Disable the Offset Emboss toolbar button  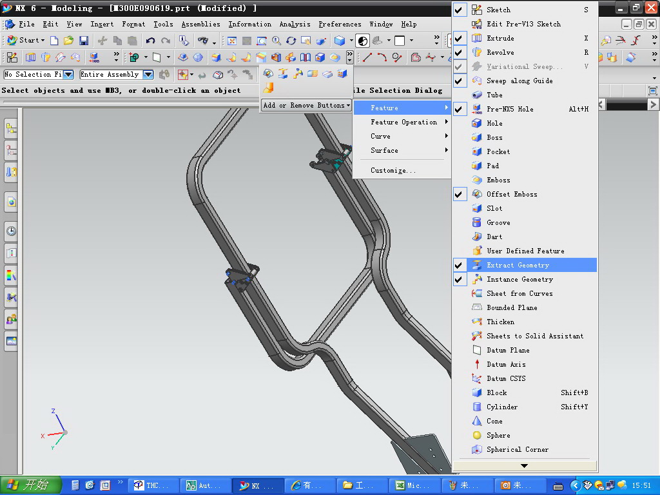coord(459,194)
